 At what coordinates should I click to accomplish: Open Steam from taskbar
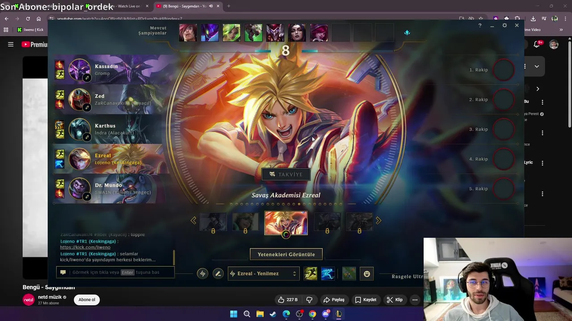273,314
